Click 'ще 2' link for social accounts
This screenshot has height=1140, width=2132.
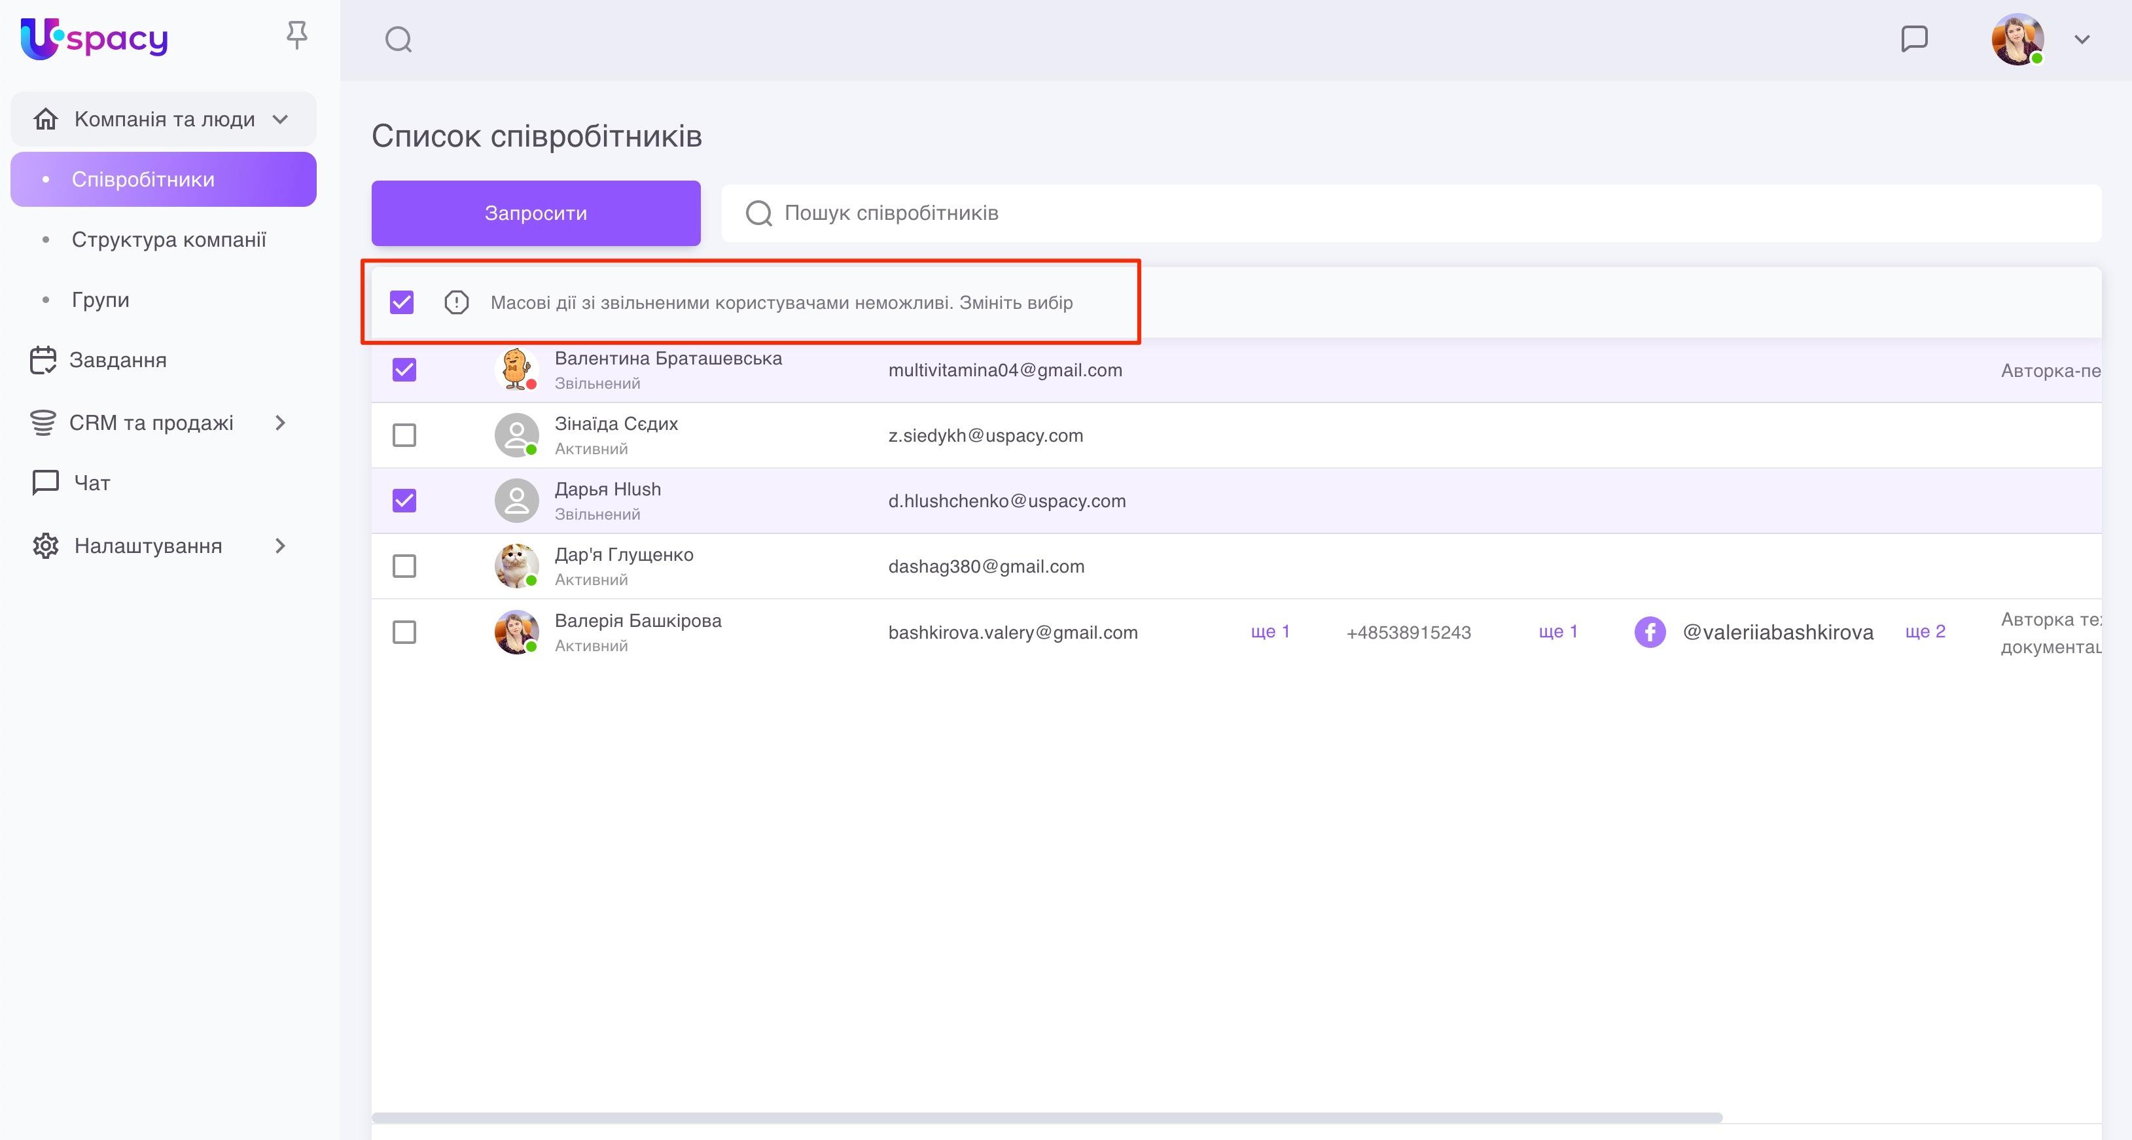1925,632
